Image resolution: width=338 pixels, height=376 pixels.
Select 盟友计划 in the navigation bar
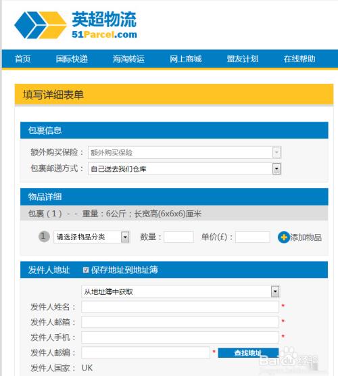click(243, 59)
